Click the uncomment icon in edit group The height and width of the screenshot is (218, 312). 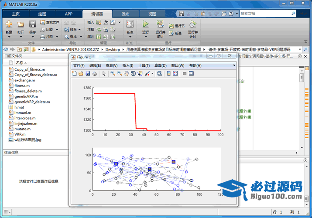click(x=106, y=30)
